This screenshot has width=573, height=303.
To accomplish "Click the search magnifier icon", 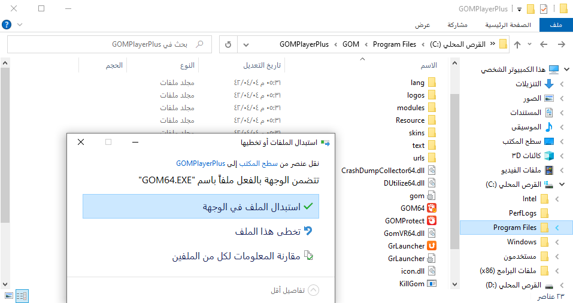I will point(199,44).
